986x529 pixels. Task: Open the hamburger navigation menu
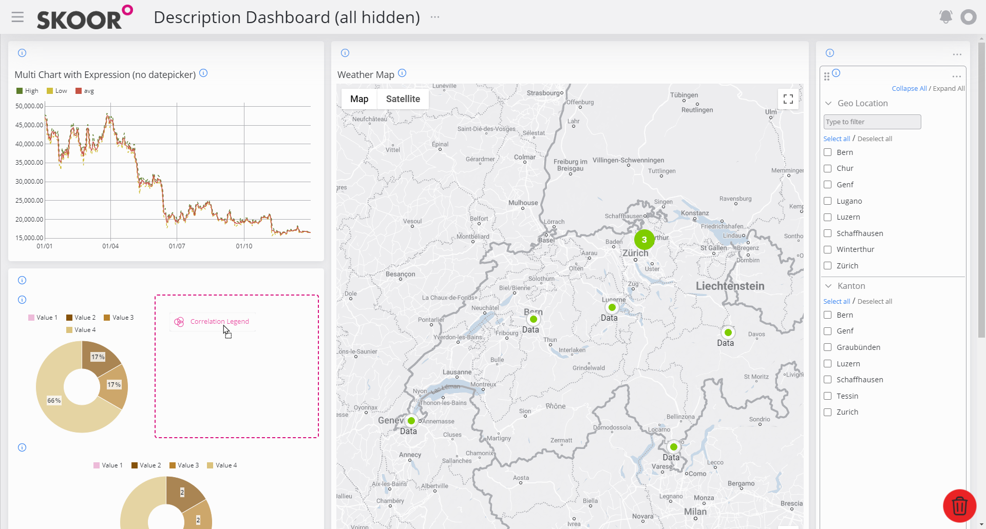tap(17, 17)
